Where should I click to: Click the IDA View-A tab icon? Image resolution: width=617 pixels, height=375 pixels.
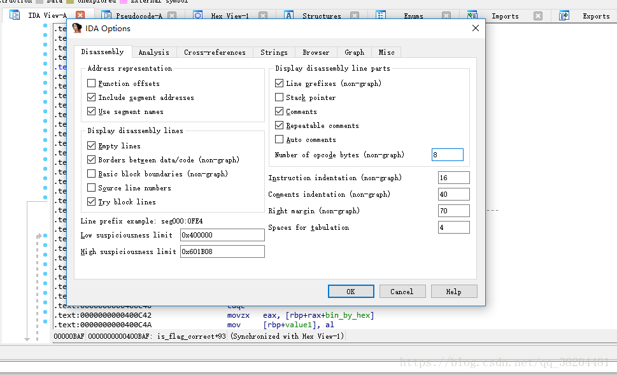tap(15, 15)
